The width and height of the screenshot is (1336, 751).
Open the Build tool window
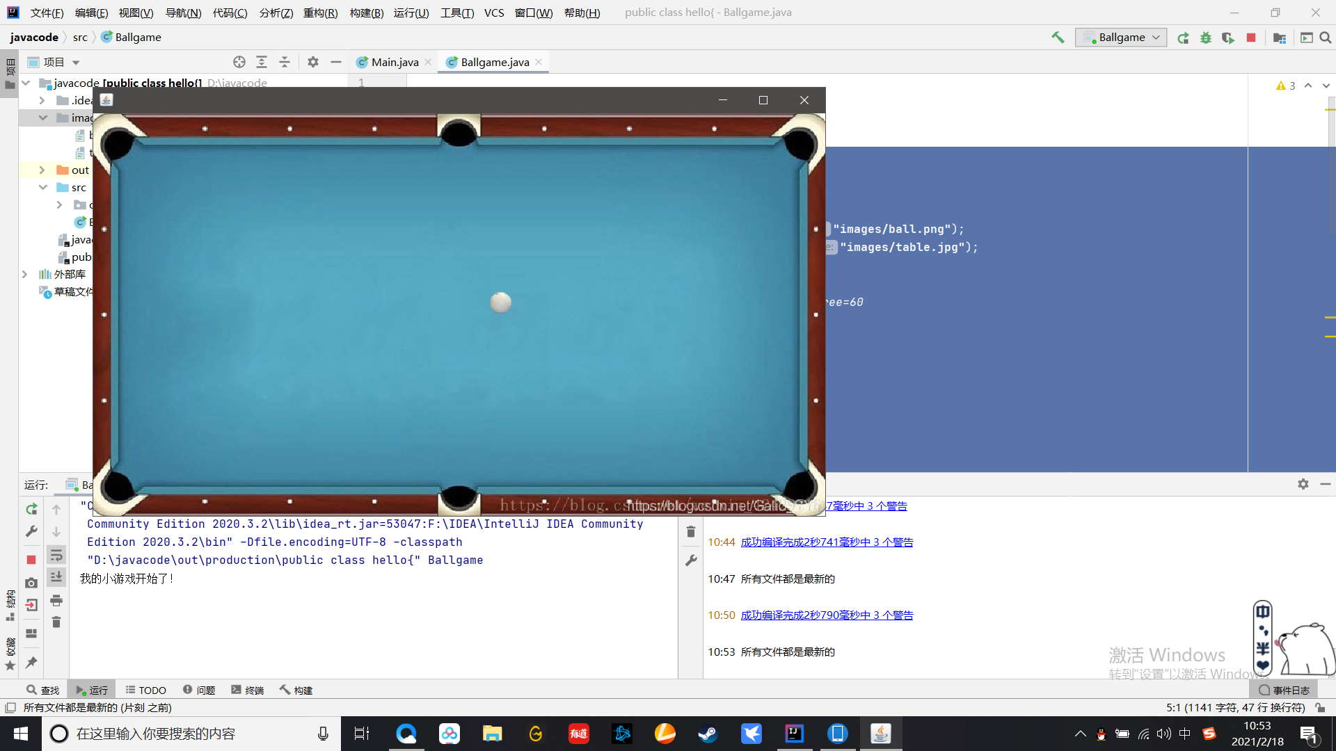296,690
